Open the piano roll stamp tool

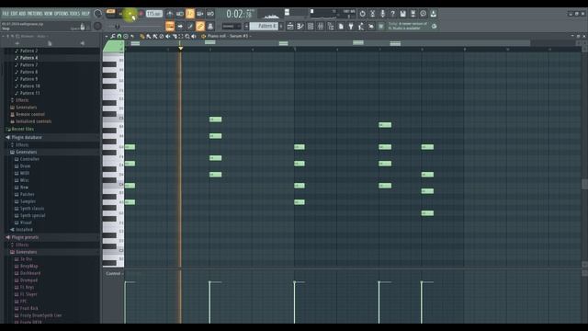126,37
